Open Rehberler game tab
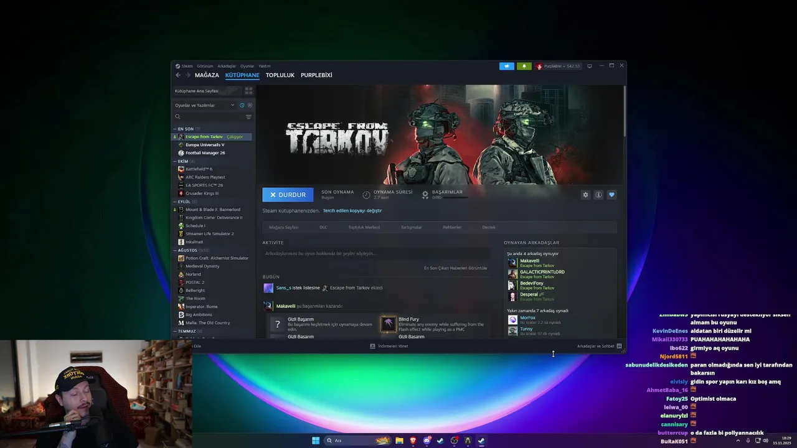797x448 pixels. (452, 227)
